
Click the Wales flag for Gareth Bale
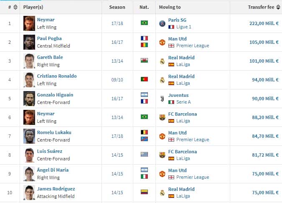pos(144,61)
